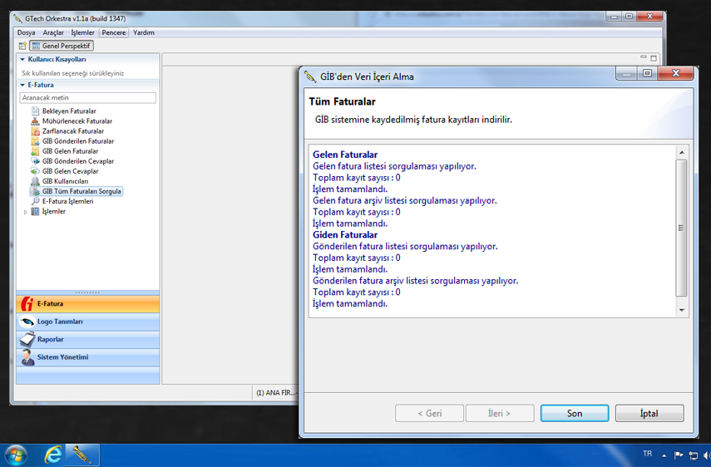
Task: Click 'Sık kullanılan seçeneği sürükleyiniz' hint text
Action: 73,73
